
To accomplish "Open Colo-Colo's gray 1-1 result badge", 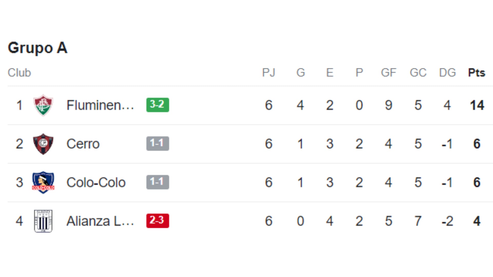I will [158, 182].
